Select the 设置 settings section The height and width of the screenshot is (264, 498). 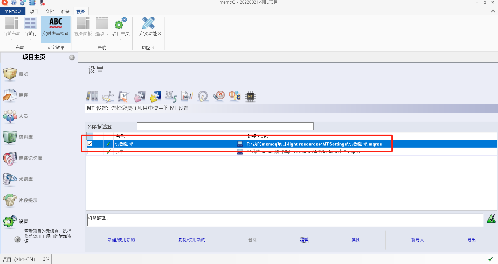(16, 221)
